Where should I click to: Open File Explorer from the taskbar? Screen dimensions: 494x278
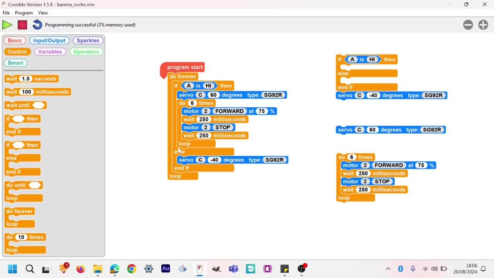(98, 269)
